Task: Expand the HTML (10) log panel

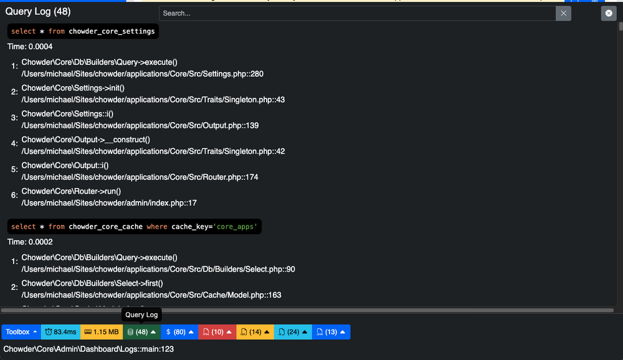Action: click(x=228, y=331)
